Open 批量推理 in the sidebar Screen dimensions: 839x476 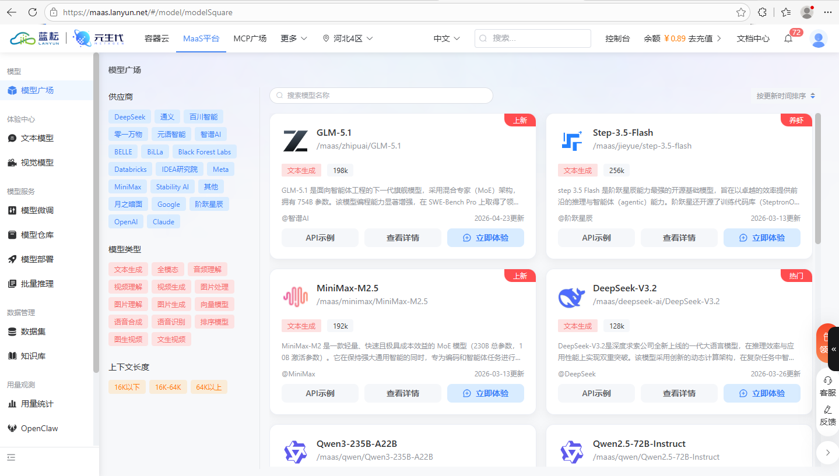pos(47,284)
